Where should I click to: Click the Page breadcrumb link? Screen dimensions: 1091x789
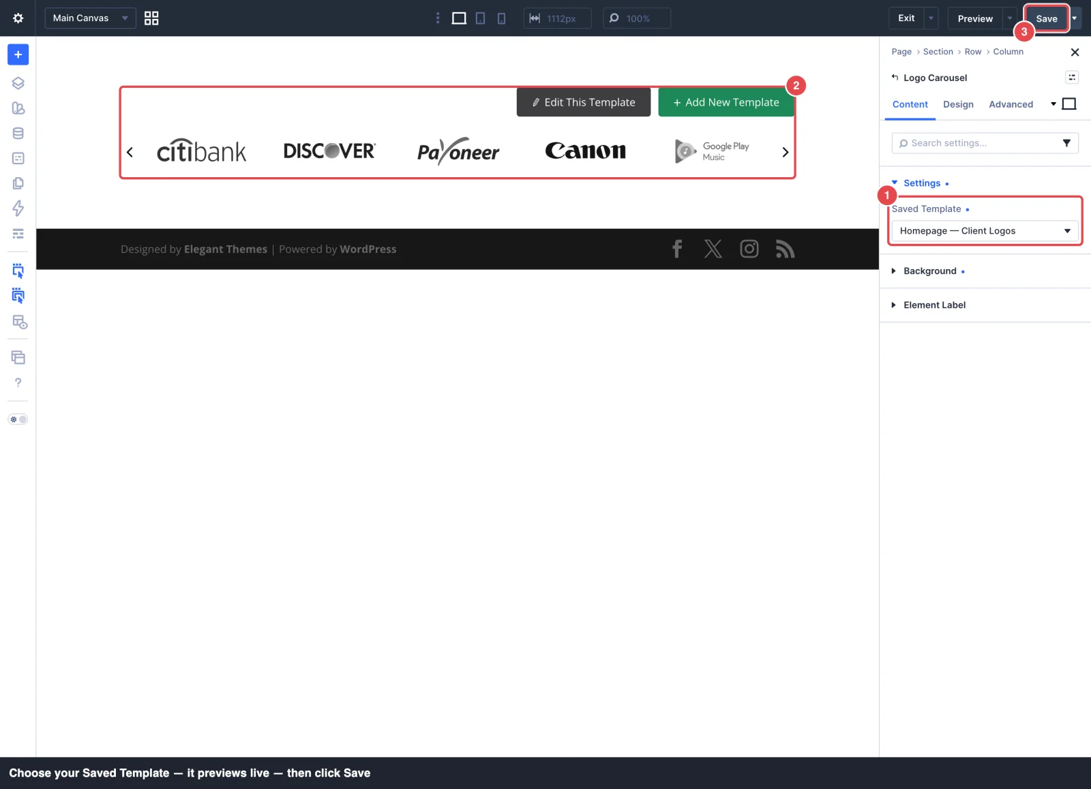pyautogui.click(x=901, y=52)
